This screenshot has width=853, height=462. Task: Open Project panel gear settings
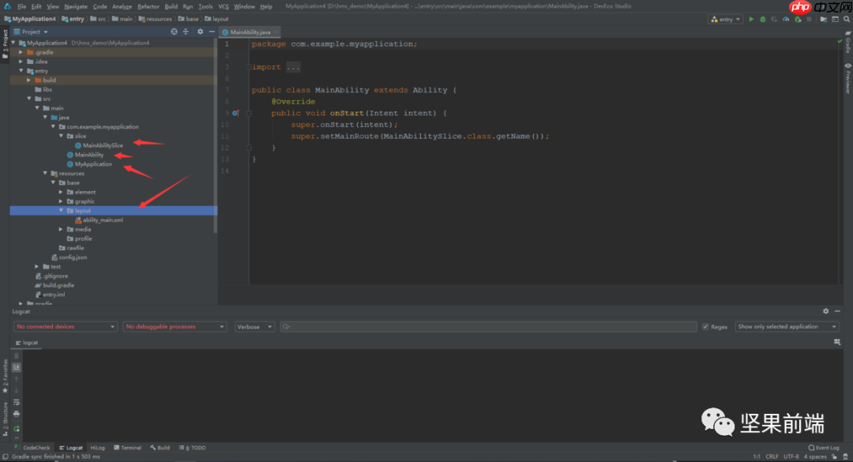pos(200,32)
